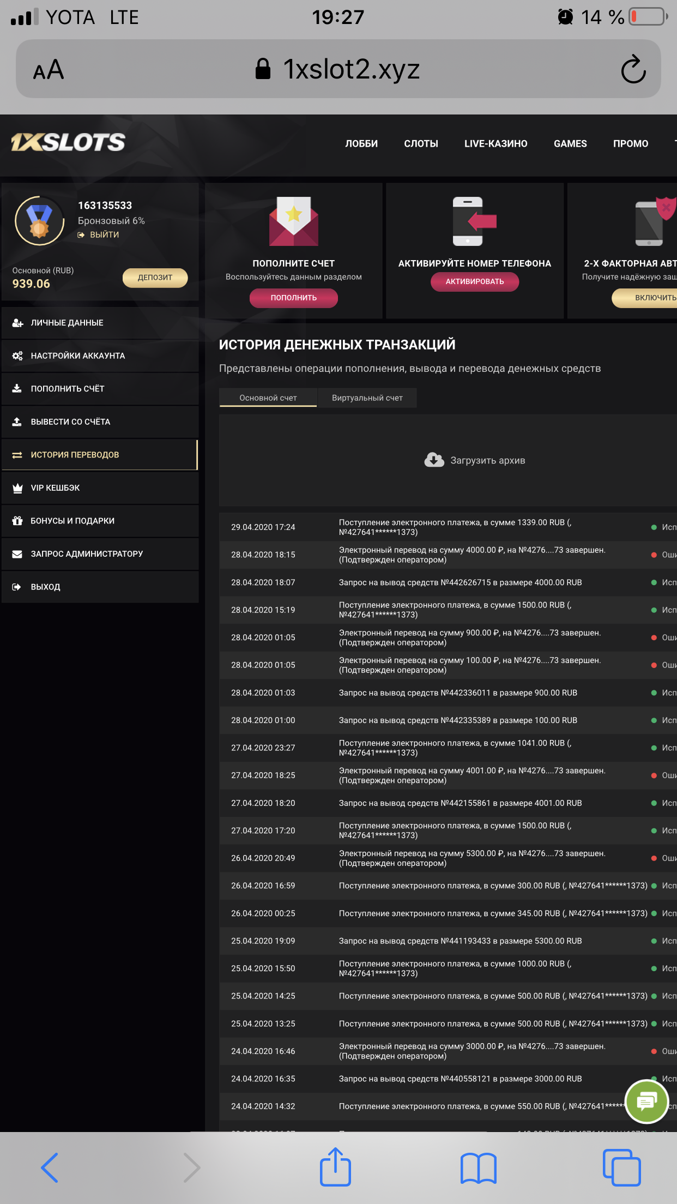Open LIVE-КАЗИНО section
This screenshot has height=1204, width=677.
[495, 143]
